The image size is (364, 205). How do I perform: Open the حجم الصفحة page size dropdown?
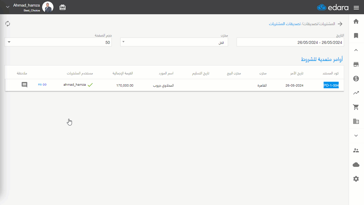point(58,42)
